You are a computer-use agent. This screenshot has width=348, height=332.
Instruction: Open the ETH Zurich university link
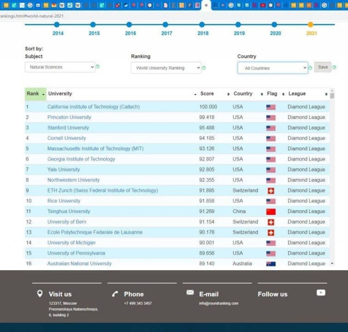pos(103,190)
